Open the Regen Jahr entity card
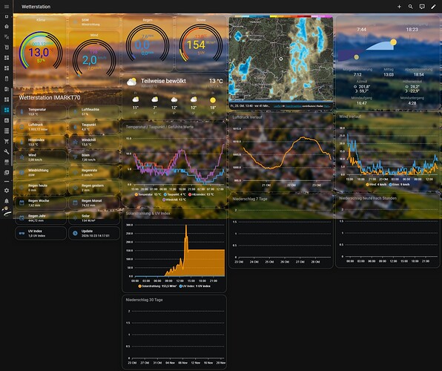This screenshot has width=442, height=371. coord(41,218)
